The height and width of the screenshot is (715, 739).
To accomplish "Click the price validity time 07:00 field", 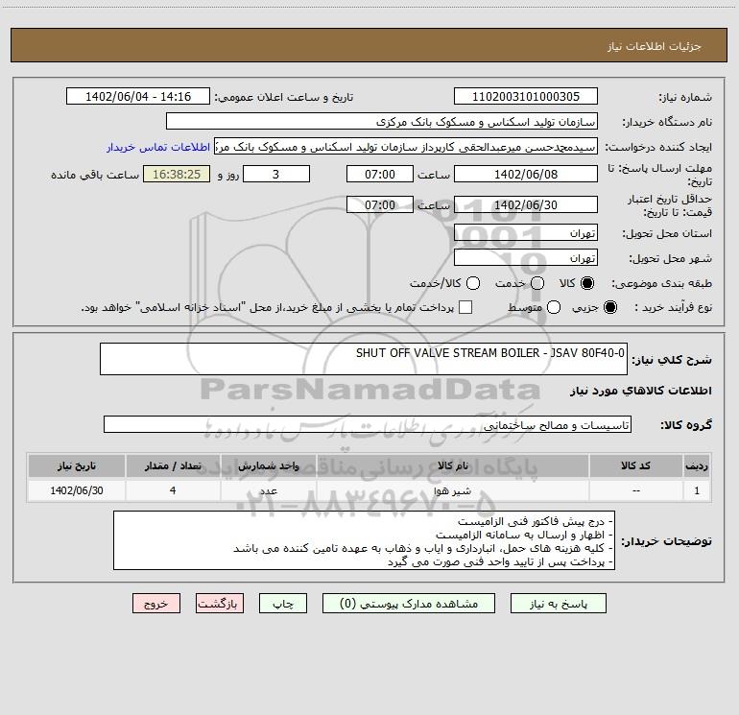I will tap(380, 204).
